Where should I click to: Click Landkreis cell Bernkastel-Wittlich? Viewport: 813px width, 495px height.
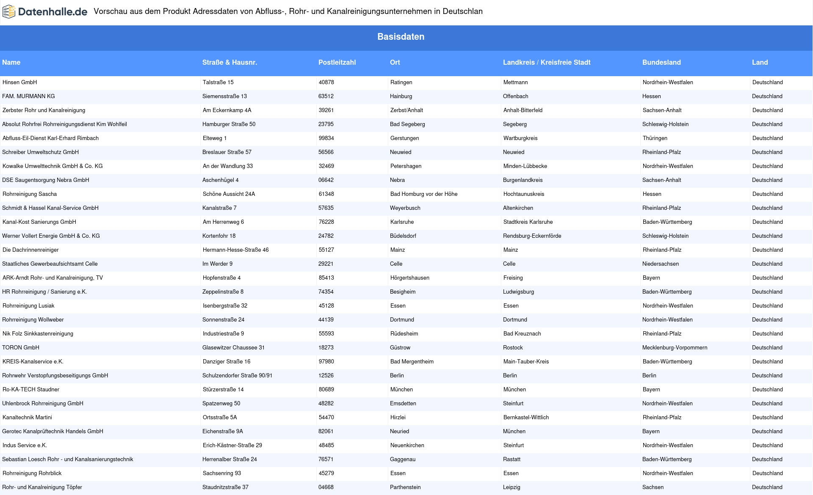point(526,417)
